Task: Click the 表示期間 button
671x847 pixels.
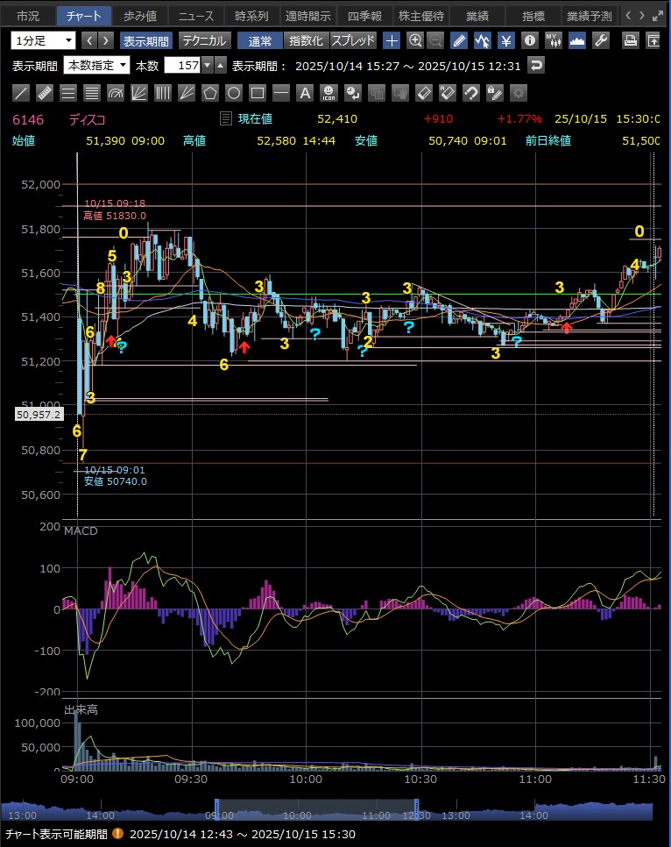Action: pos(145,40)
